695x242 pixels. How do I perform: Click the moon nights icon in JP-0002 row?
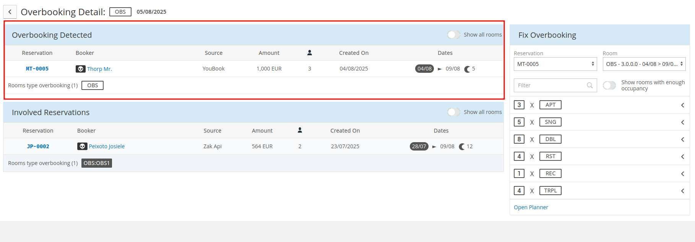pyautogui.click(x=462, y=147)
